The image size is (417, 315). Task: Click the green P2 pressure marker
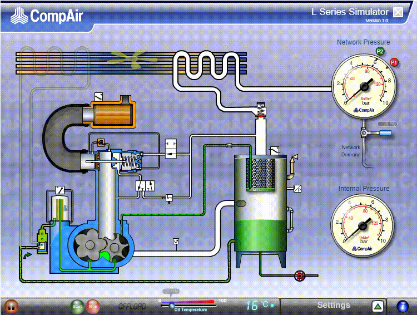point(380,51)
